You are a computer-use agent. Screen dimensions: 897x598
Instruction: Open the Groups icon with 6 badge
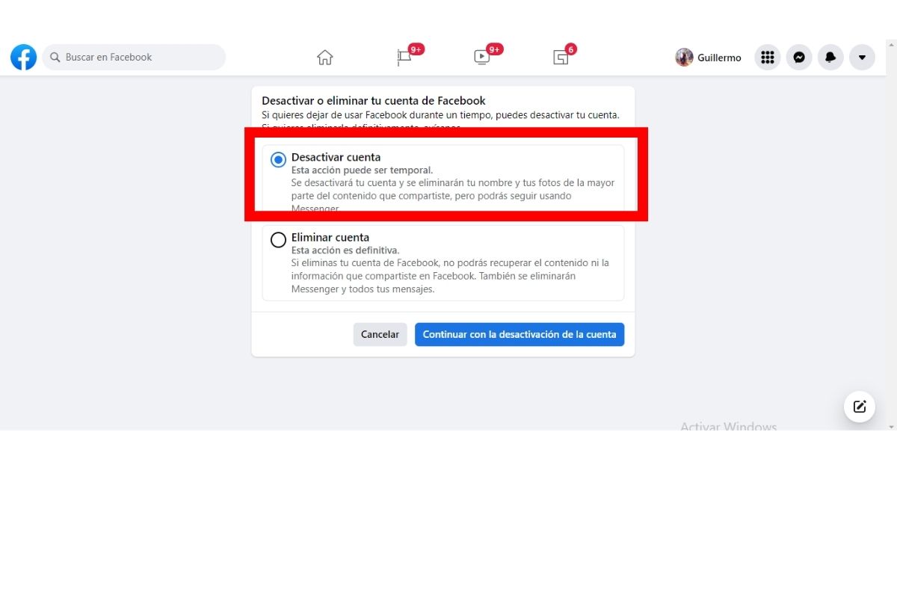tap(561, 58)
